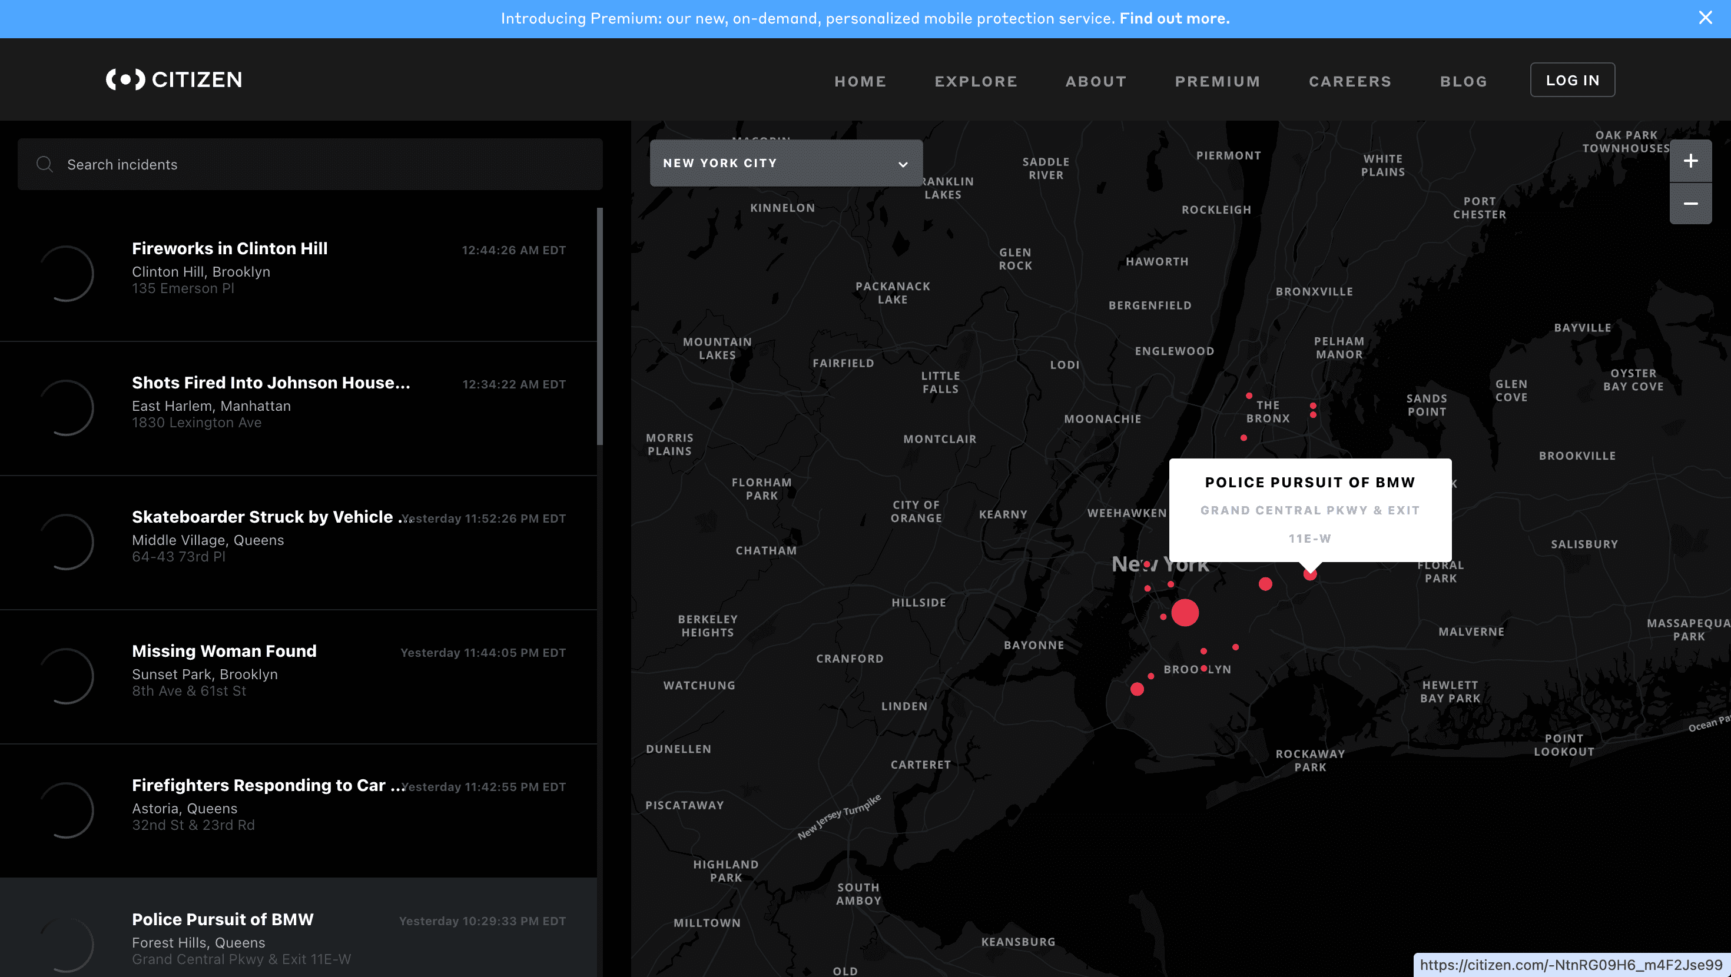
Task: Open Skateboarder Struck by Vehicle incident
Action: 299,543
